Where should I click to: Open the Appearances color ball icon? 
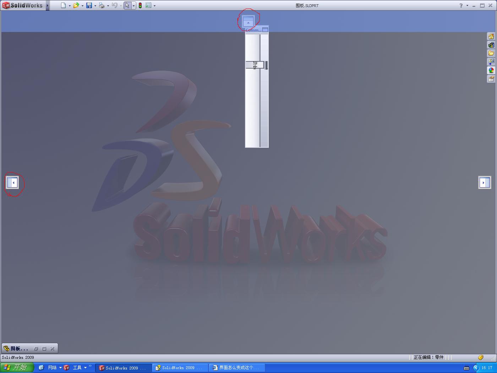pos(491,70)
